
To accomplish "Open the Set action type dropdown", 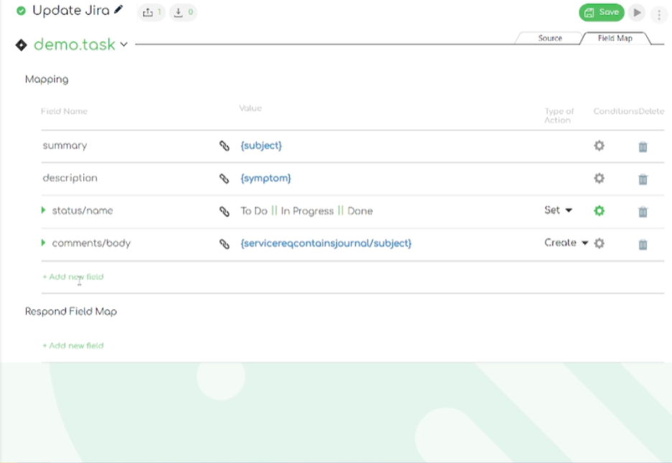I will point(559,210).
